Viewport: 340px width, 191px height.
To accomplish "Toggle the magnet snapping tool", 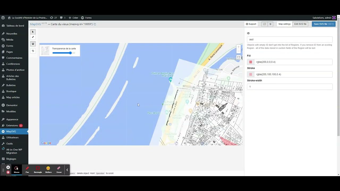I will tap(33, 44).
